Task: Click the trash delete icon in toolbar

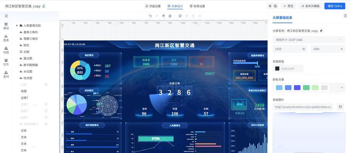Action: (187, 16)
